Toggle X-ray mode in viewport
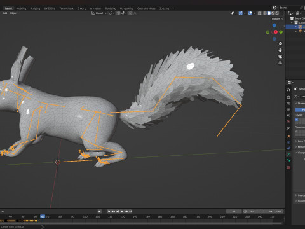Viewport: 305px width, 229px height. pyautogui.click(x=260, y=13)
